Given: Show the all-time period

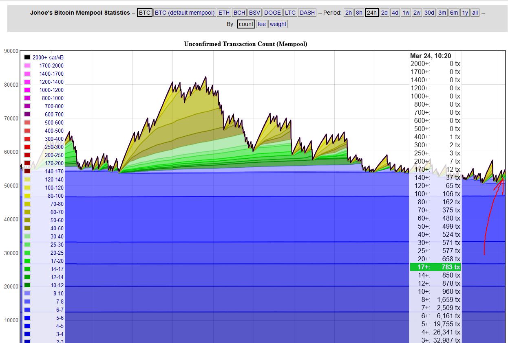Looking at the screenshot, I should click(x=475, y=13).
